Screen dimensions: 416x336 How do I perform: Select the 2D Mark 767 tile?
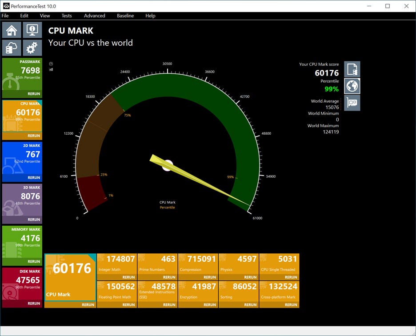click(x=22, y=158)
